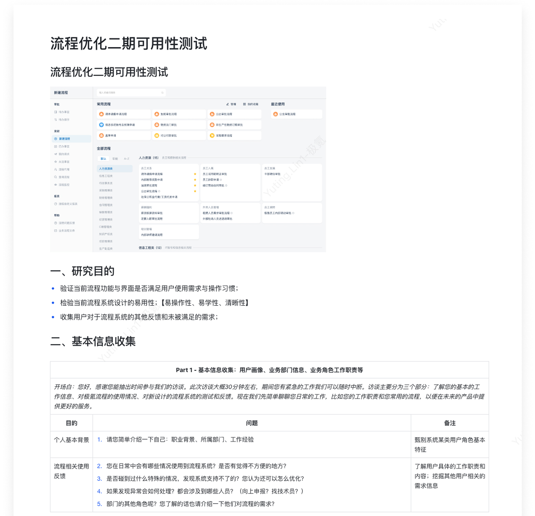This screenshot has width=535, height=516.
Task: Select the 职能 tab under 全部流程
Action: (115, 158)
